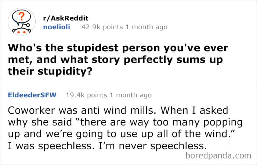Click the comment's '1 month ago' timestamp

(130, 95)
